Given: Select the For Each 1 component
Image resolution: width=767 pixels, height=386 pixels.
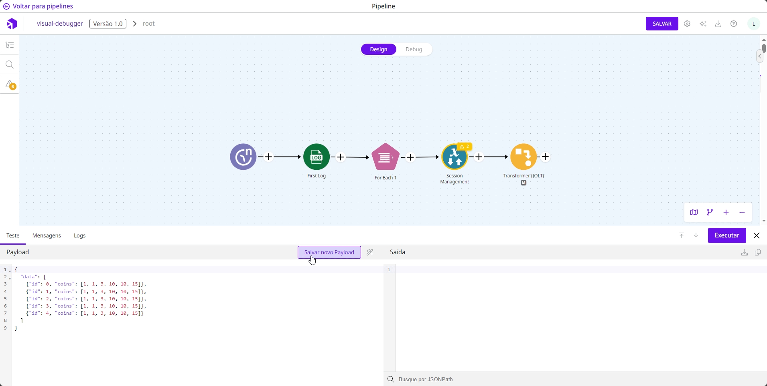Looking at the screenshot, I should (386, 157).
